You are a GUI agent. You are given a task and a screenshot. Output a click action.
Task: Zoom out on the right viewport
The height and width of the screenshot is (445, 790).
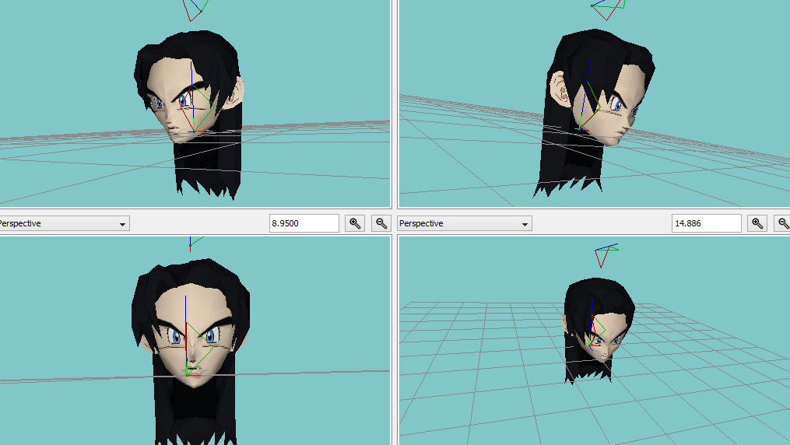tap(782, 223)
